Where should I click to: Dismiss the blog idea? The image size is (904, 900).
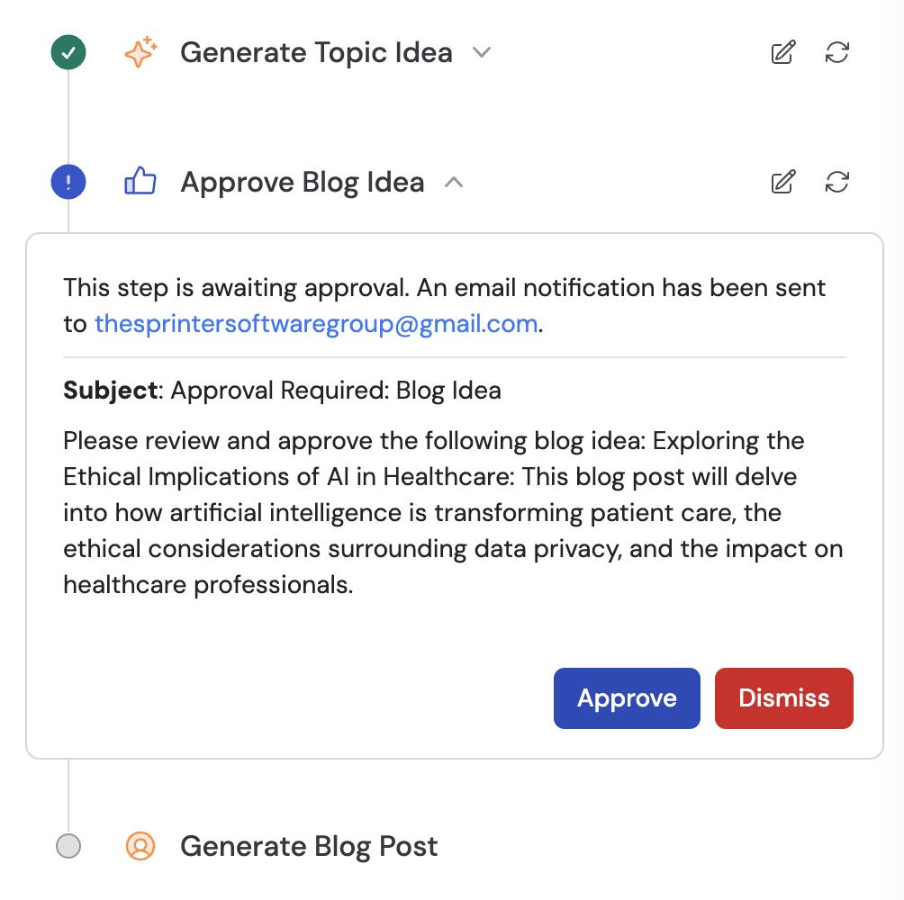click(x=783, y=697)
